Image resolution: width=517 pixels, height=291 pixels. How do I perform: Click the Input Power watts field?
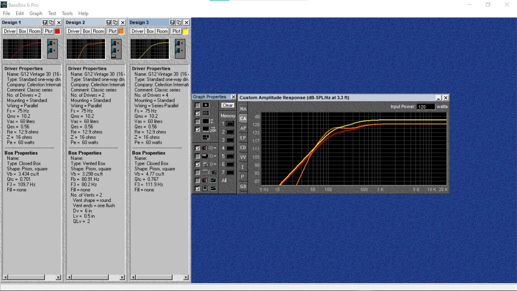pyautogui.click(x=426, y=107)
